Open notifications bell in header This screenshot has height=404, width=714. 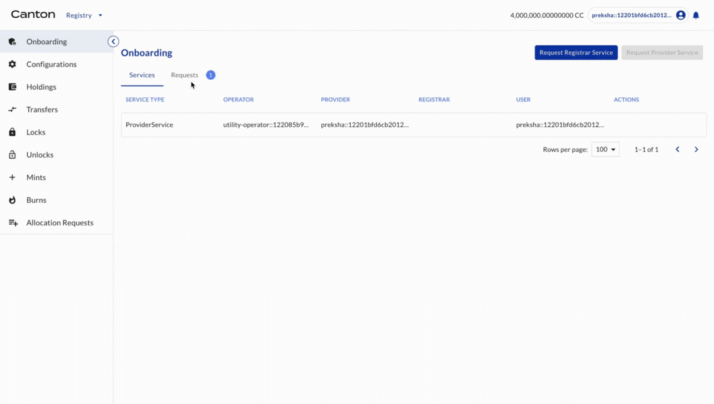pos(696,15)
